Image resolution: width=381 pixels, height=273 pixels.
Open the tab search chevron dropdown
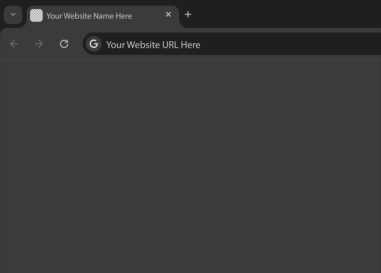(x=13, y=15)
